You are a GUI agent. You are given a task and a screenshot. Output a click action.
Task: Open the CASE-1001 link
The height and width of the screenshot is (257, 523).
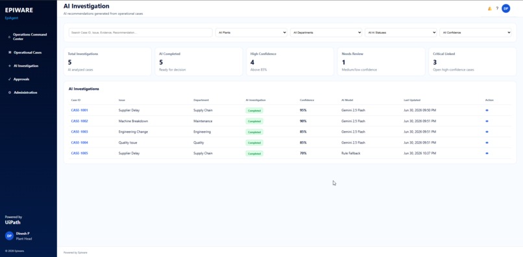click(x=79, y=110)
